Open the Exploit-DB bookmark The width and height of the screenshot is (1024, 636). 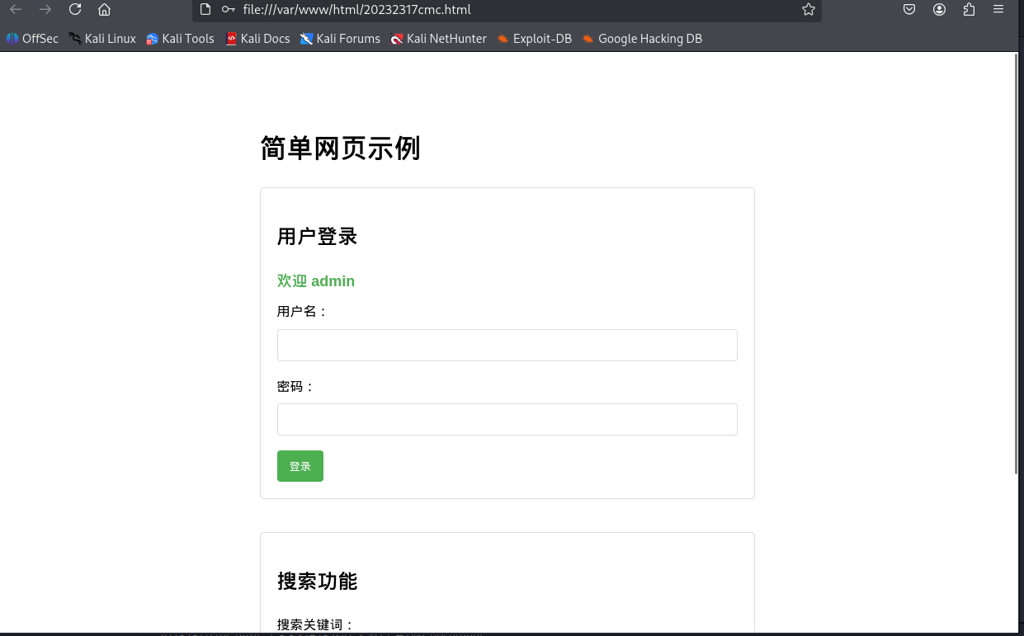coord(535,38)
